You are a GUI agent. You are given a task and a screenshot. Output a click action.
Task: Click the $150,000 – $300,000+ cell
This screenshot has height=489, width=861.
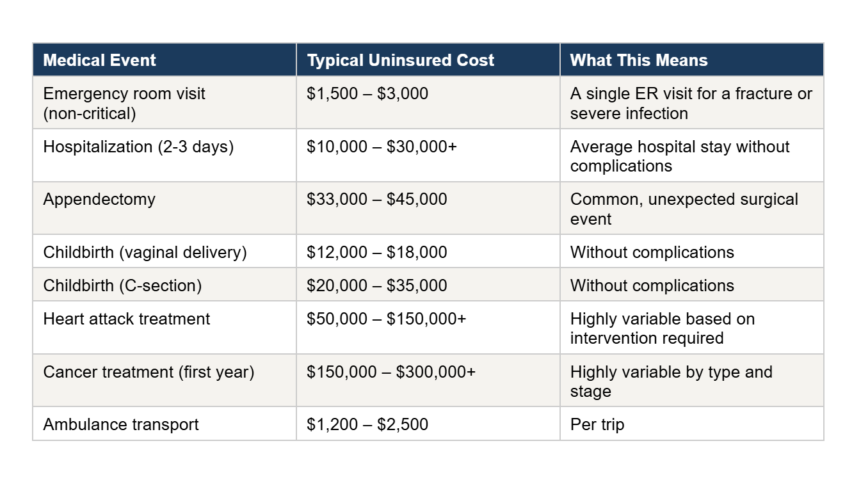(x=428, y=381)
